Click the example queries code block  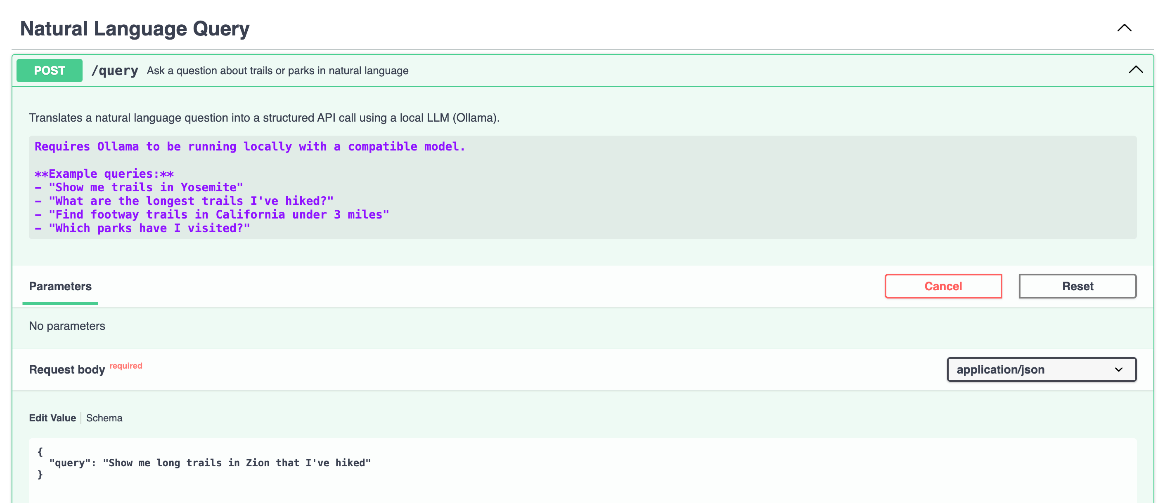pyautogui.click(x=582, y=187)
